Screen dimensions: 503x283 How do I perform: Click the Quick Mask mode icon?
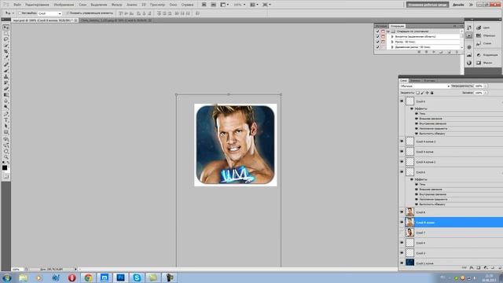[x=6, y=176]
